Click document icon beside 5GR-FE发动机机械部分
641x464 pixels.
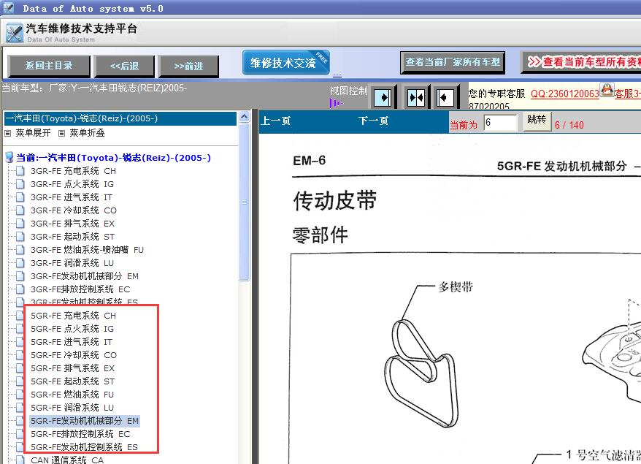pyautogui.click(x=20, y=420)
